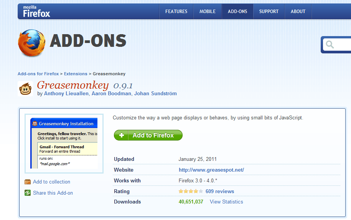Click the search magnifier icon
This screenshot has height=220, width=351.
pyautogui.click(x=330, y=45)
